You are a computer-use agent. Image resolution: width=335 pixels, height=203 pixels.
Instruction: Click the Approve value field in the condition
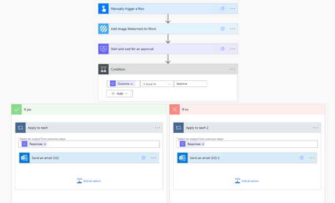(x=190, y=84)
